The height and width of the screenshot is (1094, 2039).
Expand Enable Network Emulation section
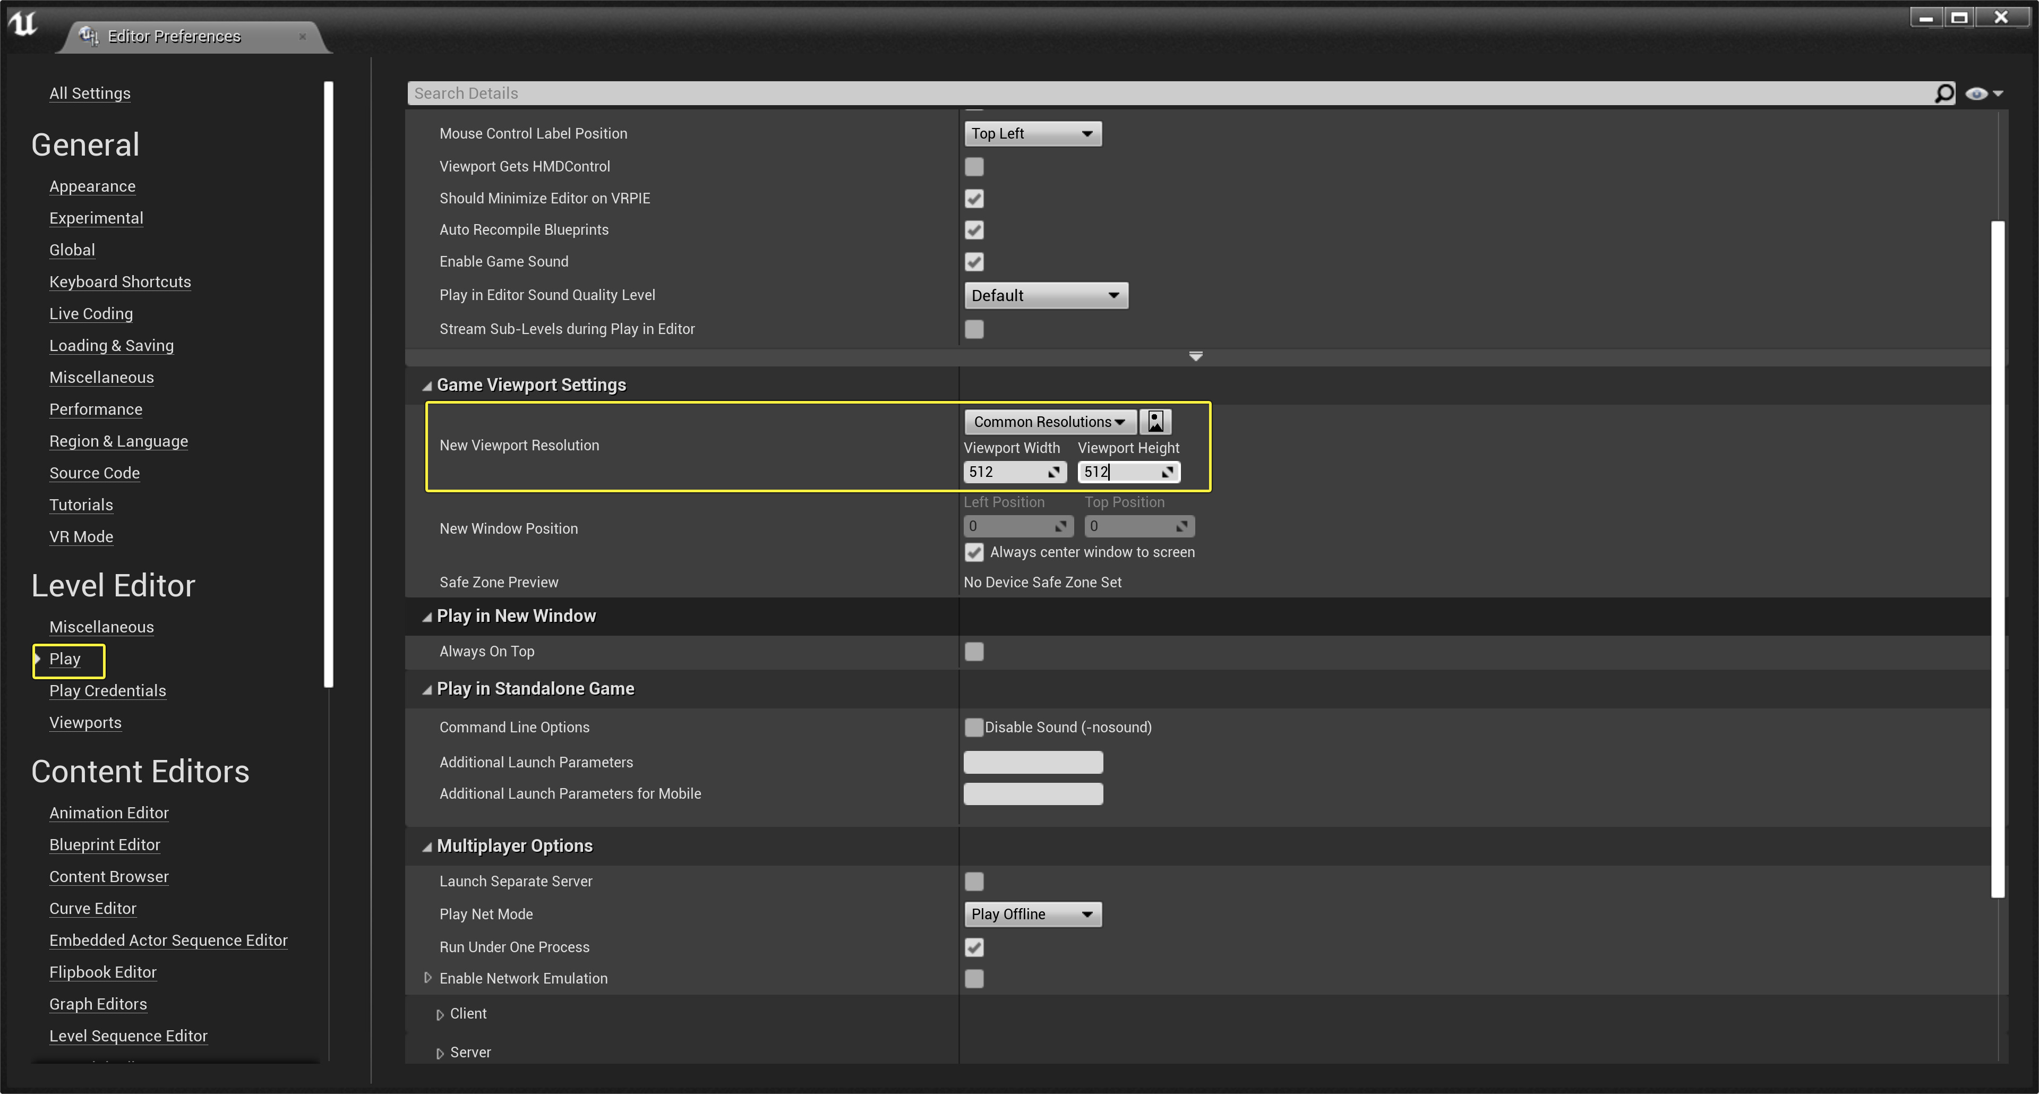pyautogui.click(x=428, y=978)
